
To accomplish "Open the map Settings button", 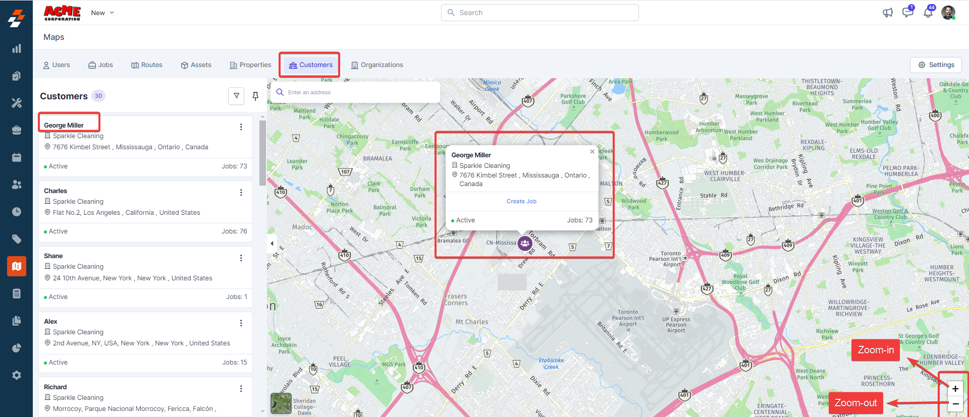I will coord(936,65).
